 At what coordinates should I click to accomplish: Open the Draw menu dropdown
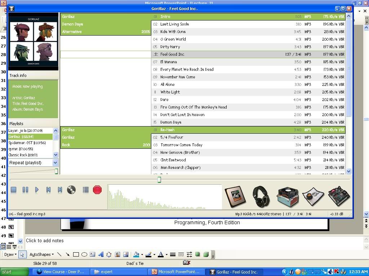[x=10, y=254]
